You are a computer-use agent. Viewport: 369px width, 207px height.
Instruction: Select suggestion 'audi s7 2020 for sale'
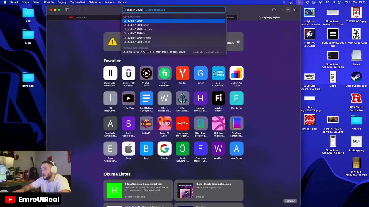(174, 29)
